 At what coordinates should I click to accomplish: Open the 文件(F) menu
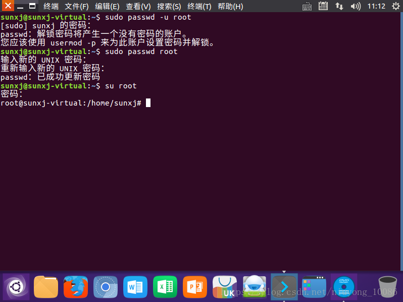pos(77,6)
